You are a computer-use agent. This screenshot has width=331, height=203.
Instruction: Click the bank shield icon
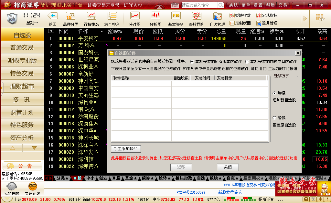pos(12,18)
